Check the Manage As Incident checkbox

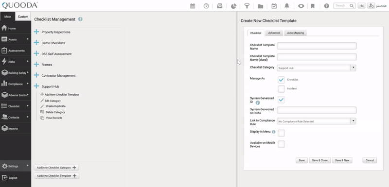click(x=281, y=89)
